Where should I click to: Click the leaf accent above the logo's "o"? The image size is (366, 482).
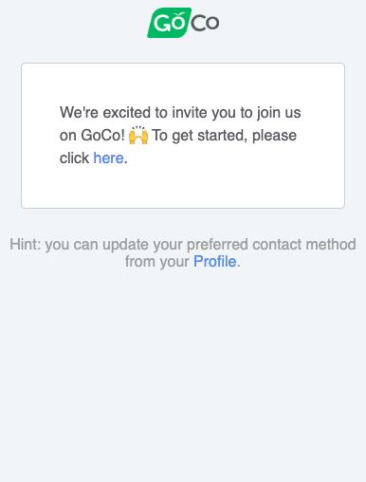(x=179, y=14)
